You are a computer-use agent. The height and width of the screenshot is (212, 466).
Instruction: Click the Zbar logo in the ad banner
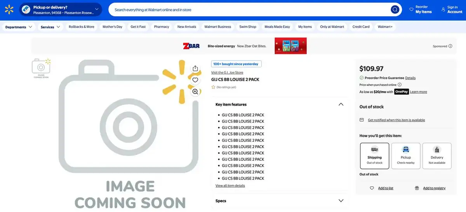[x=191, y=46]
